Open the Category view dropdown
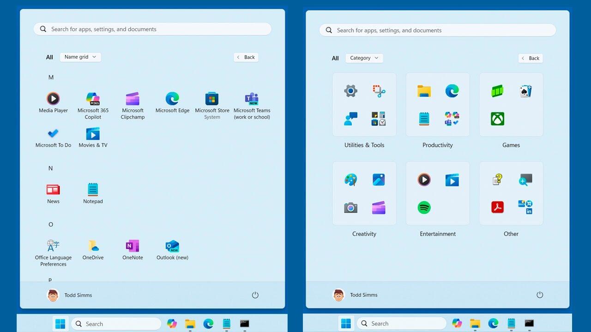Screen dimensions: 591x332 364,58
